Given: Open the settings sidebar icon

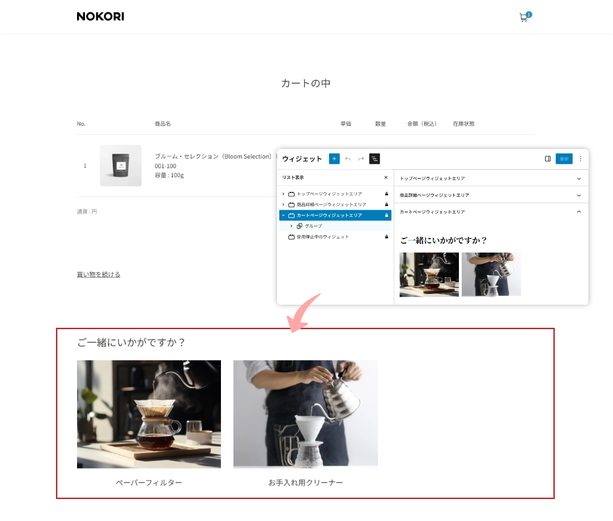Looking at the screenshot, I should [x=547, y=159].
